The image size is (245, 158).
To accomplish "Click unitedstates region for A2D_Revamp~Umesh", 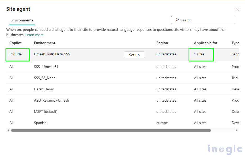I will tap(166, 100).
